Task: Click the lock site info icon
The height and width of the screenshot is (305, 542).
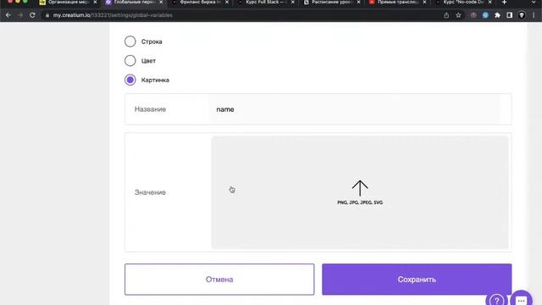Action: click(47, 15)
